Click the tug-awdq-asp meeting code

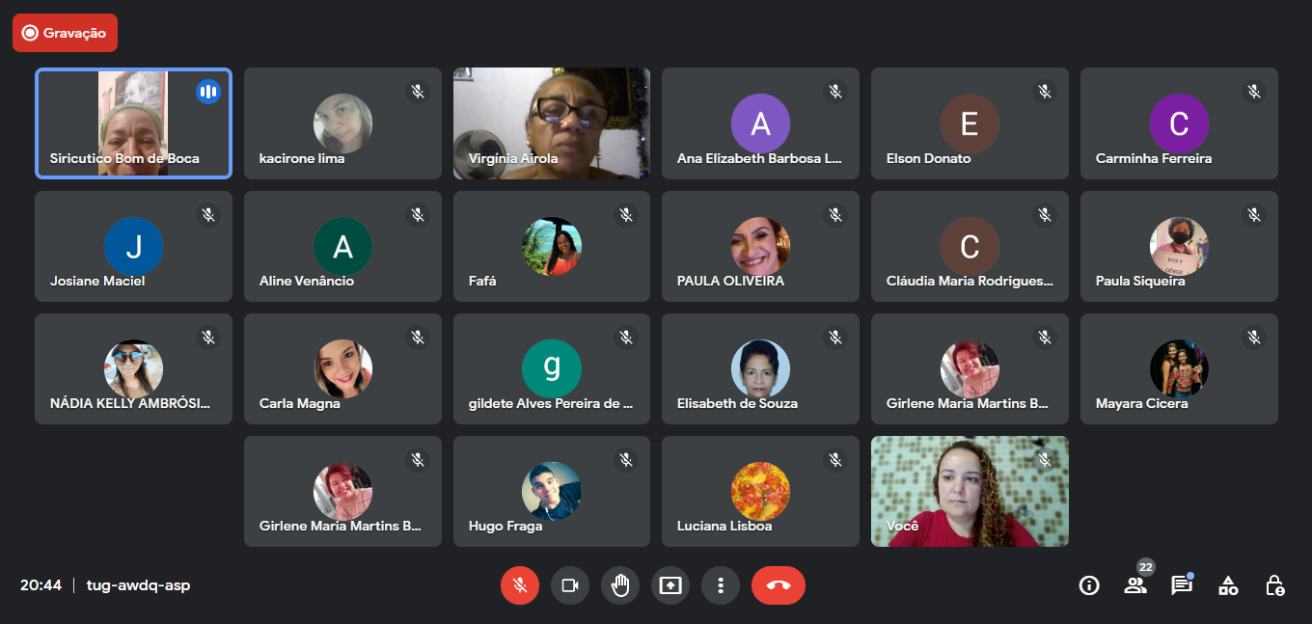coord(138,585)
